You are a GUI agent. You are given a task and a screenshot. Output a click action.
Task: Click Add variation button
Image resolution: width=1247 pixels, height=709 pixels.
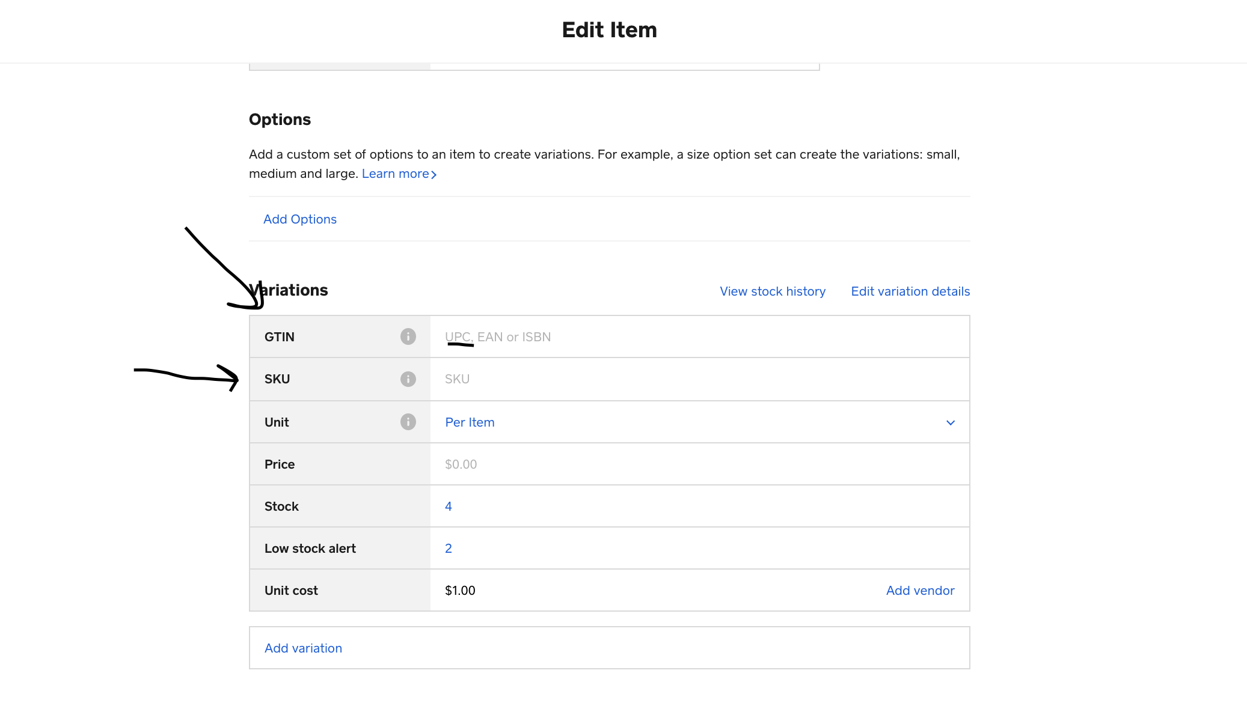pos(303,648)
